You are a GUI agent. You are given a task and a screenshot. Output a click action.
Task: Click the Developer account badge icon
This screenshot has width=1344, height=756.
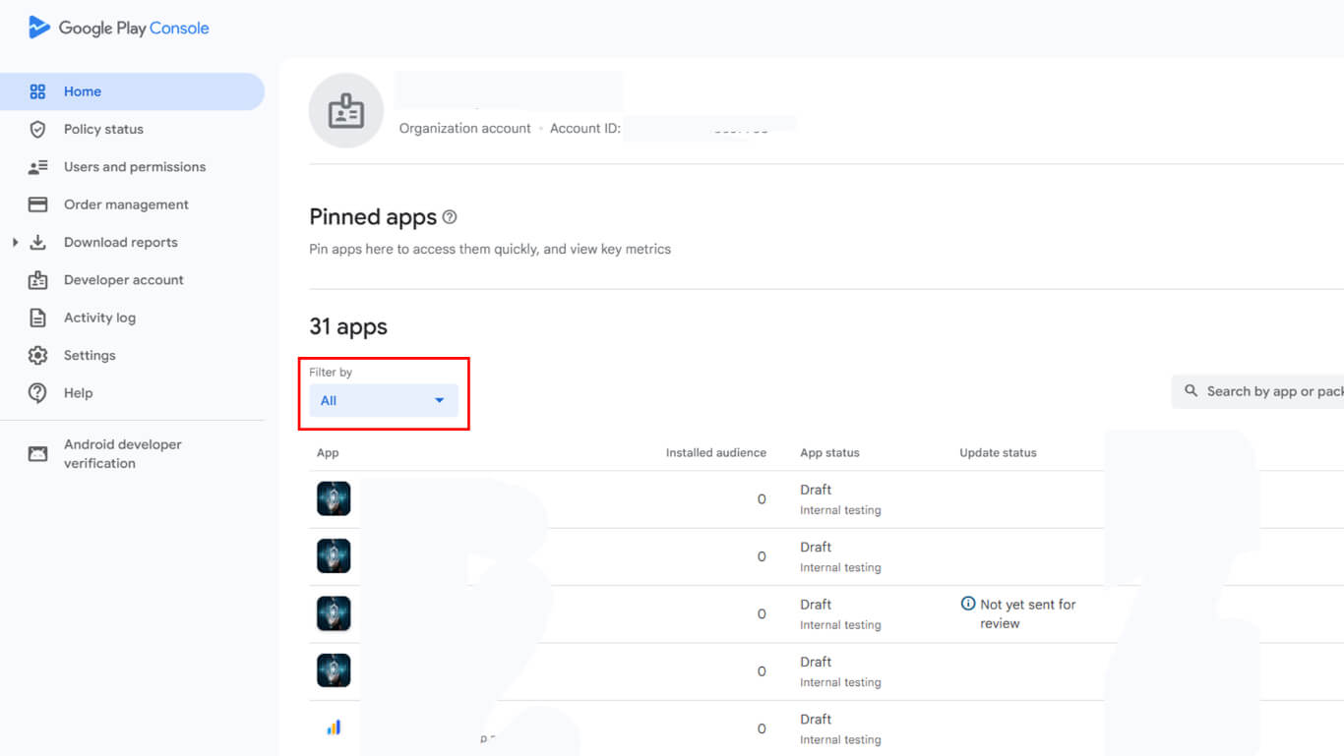(x=37, y=280)
